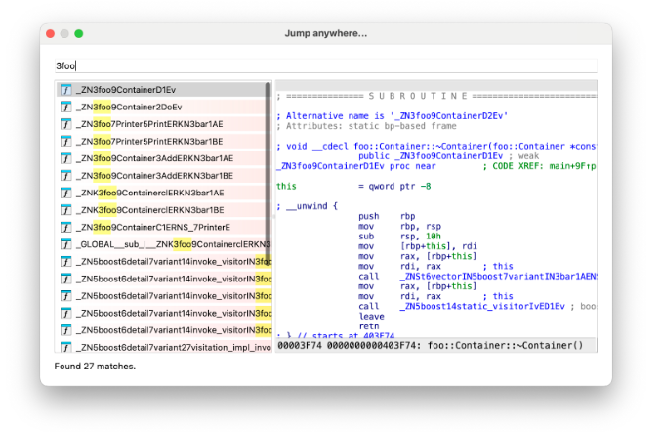662x432 pixels.
Task: Click the icon for _ZN3foo9ContainerC1ERNS_7PrinterE
Action: [x=65, y=227]
